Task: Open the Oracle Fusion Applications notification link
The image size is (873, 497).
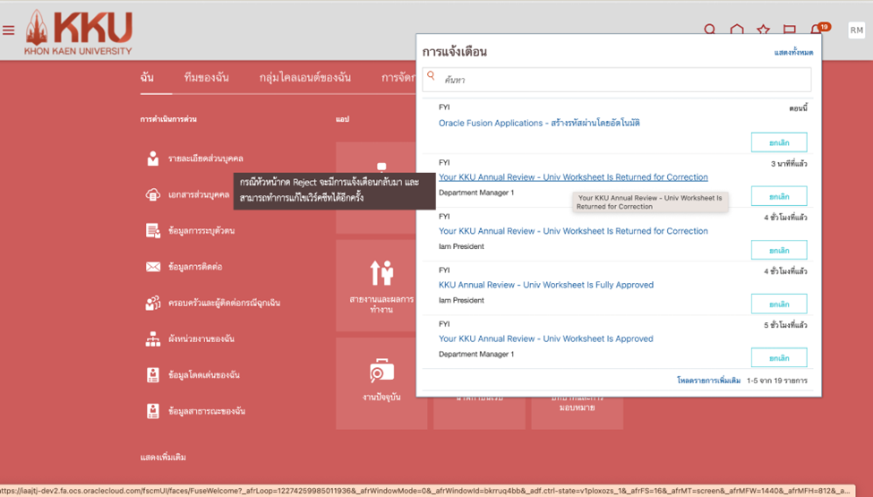Action: (x=539, y=124)
